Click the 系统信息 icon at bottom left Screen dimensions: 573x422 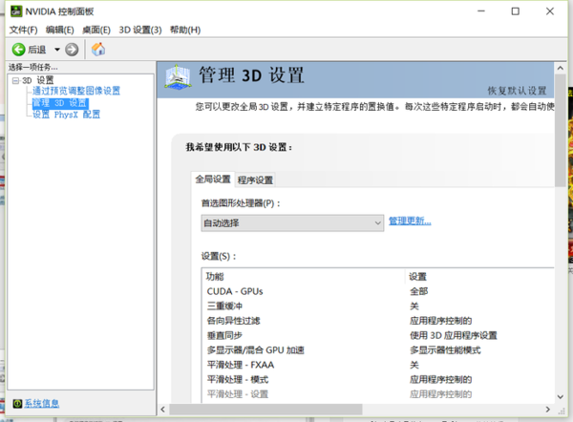coord(17,403)
